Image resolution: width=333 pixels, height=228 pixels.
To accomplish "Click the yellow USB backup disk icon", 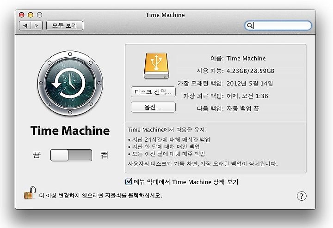I will tap(156, 66).
